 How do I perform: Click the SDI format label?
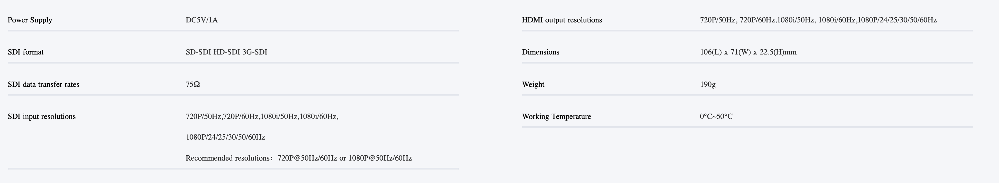[25, 52]
